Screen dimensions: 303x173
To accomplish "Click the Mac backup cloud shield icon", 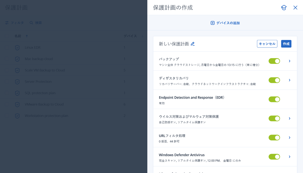I will (17, 59).
